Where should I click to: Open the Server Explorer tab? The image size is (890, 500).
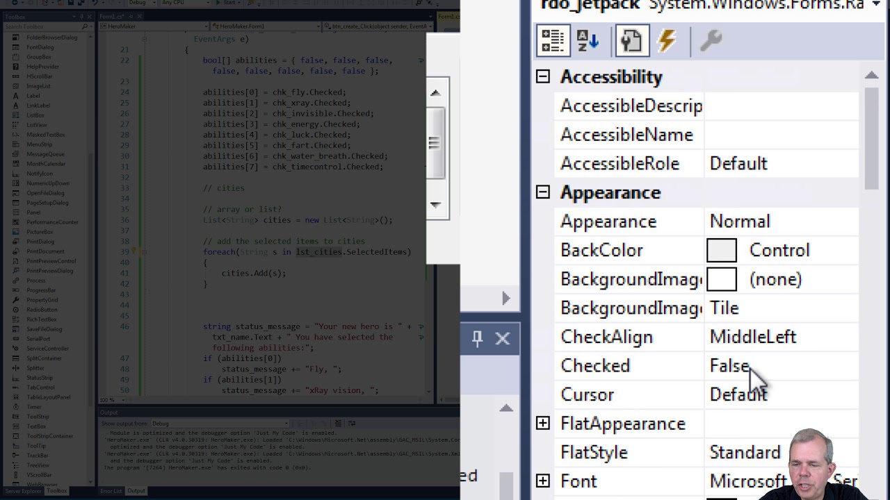pyautogui.click(x=23, y=491)
